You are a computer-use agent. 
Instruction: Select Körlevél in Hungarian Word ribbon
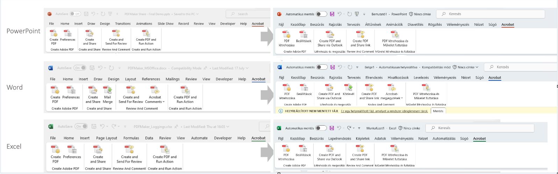click(348, 90)
